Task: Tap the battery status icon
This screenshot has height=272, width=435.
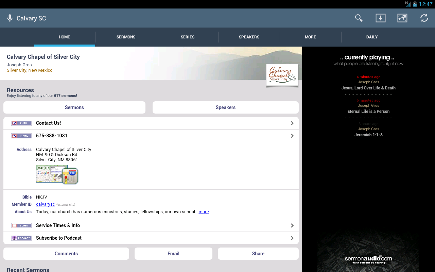Action: tap(415, 4)
